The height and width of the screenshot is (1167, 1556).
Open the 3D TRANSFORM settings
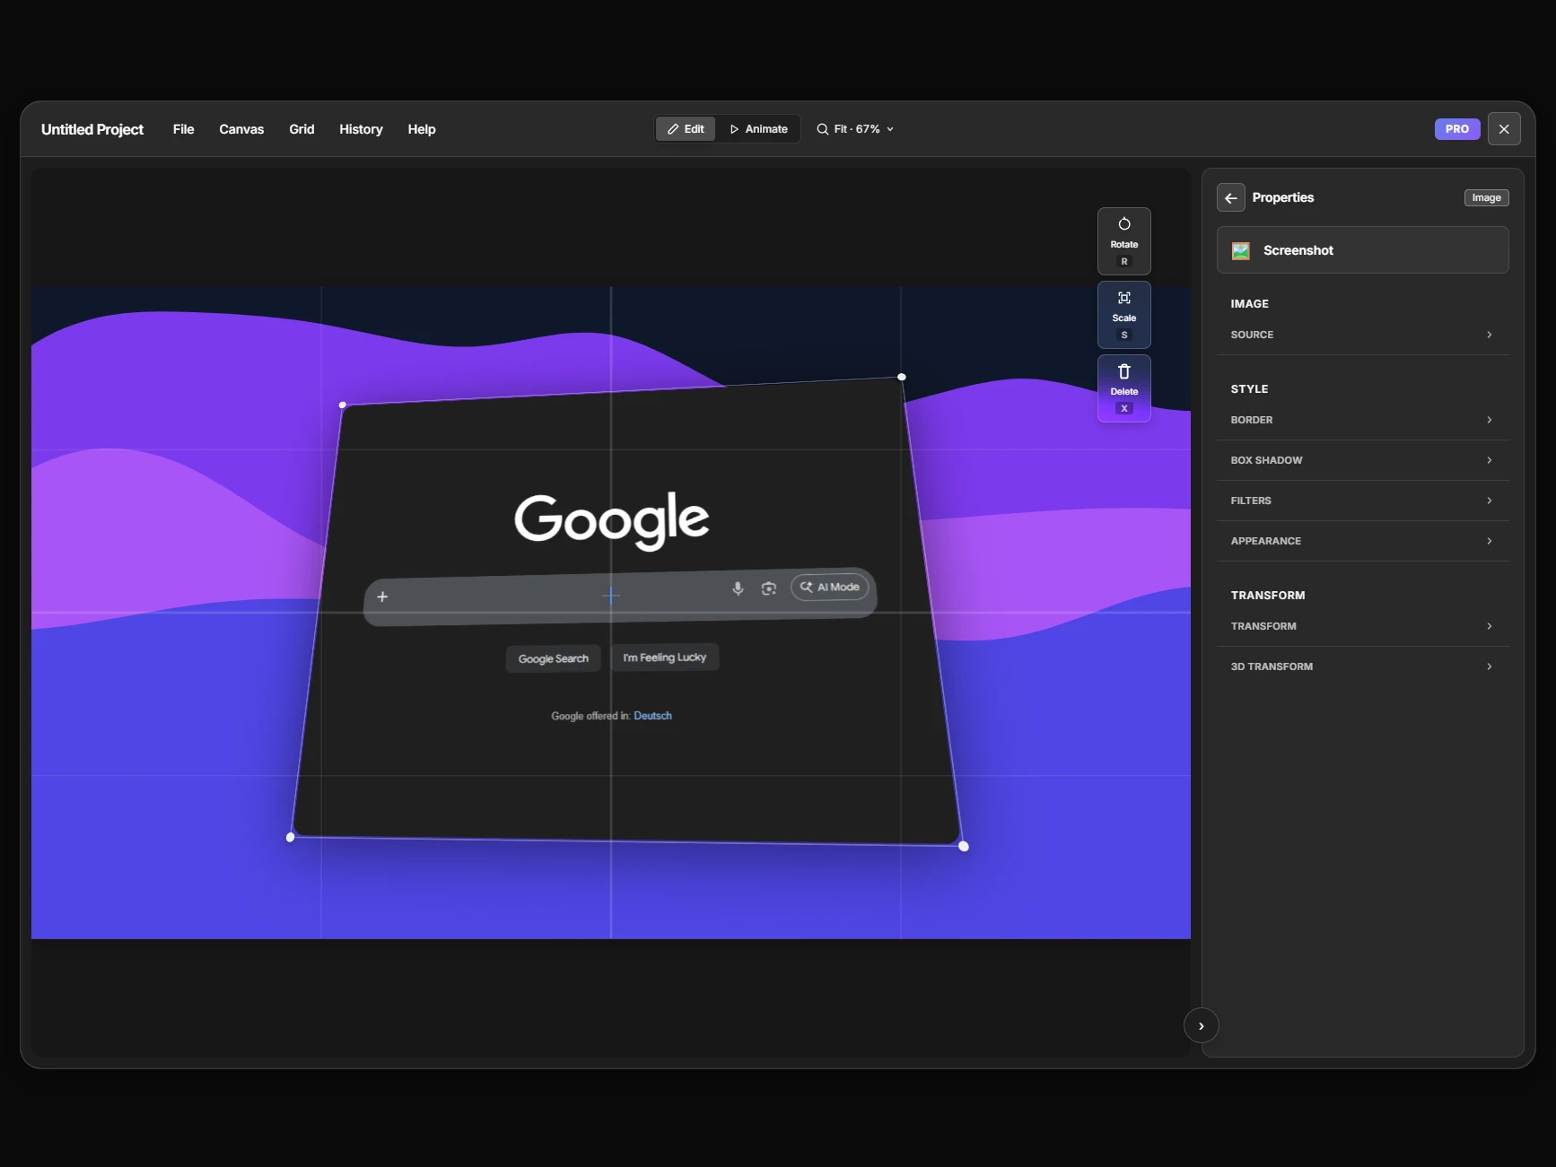1360,666
